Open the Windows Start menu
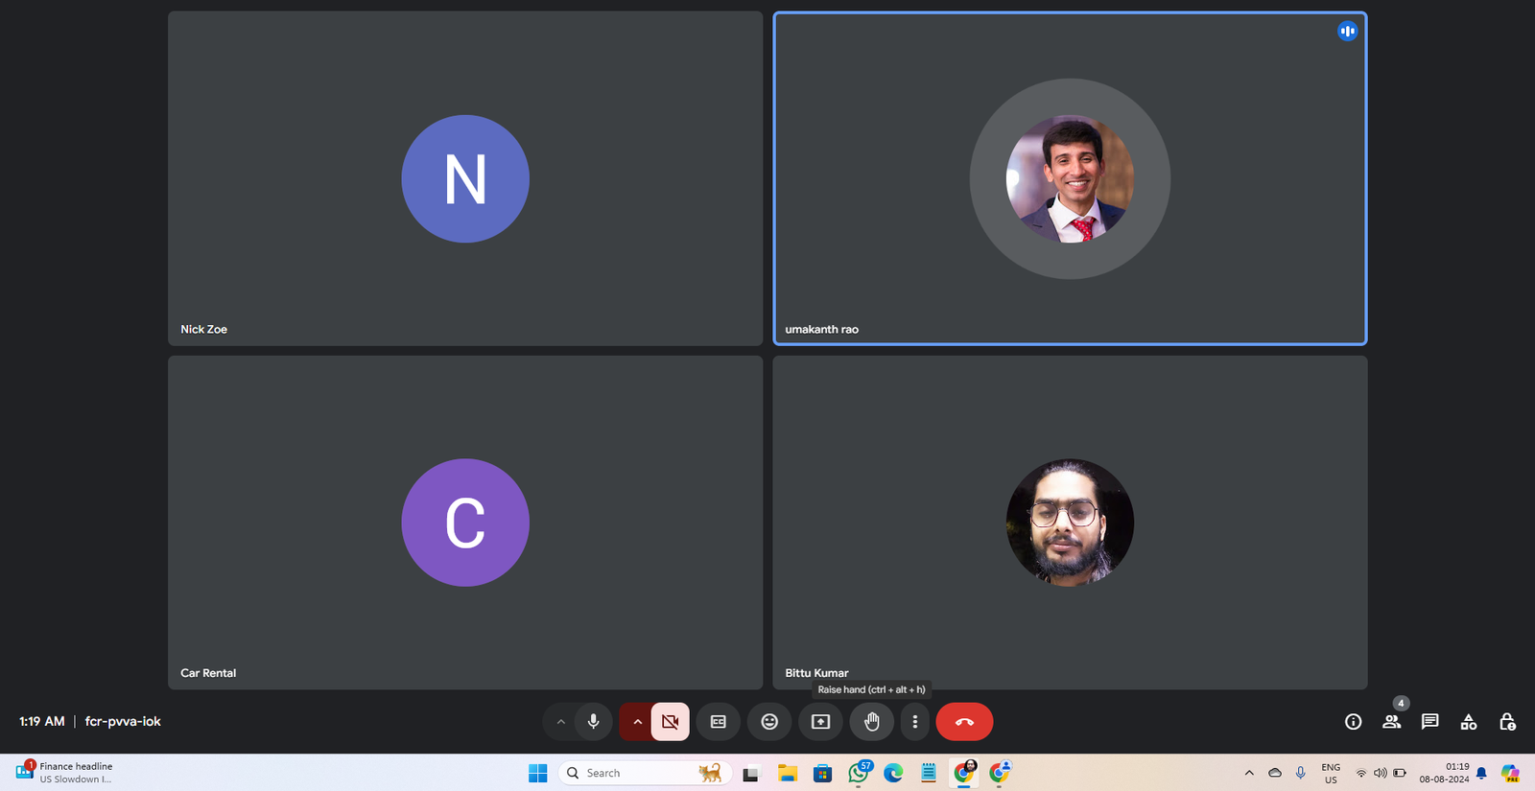This screenshot has width=1535, height=791. point(538,773)
